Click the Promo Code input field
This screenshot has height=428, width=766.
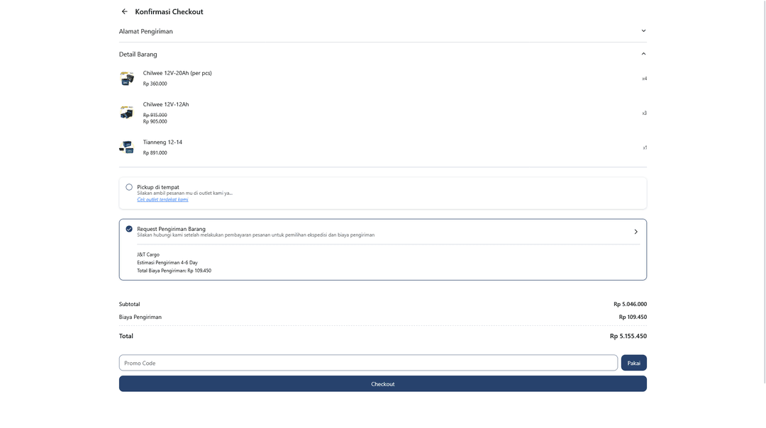[368, 363]
